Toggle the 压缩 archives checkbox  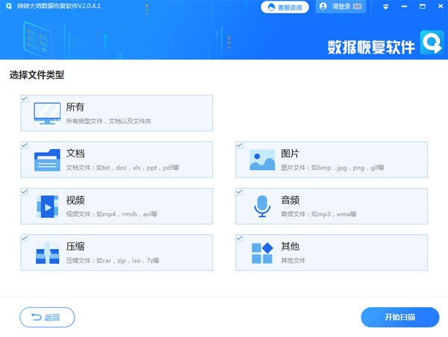tap(25, 239)
